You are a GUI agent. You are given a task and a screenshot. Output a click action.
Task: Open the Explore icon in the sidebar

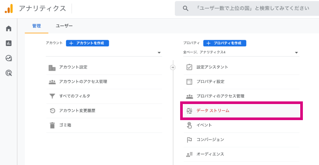[x=9, y=58]
